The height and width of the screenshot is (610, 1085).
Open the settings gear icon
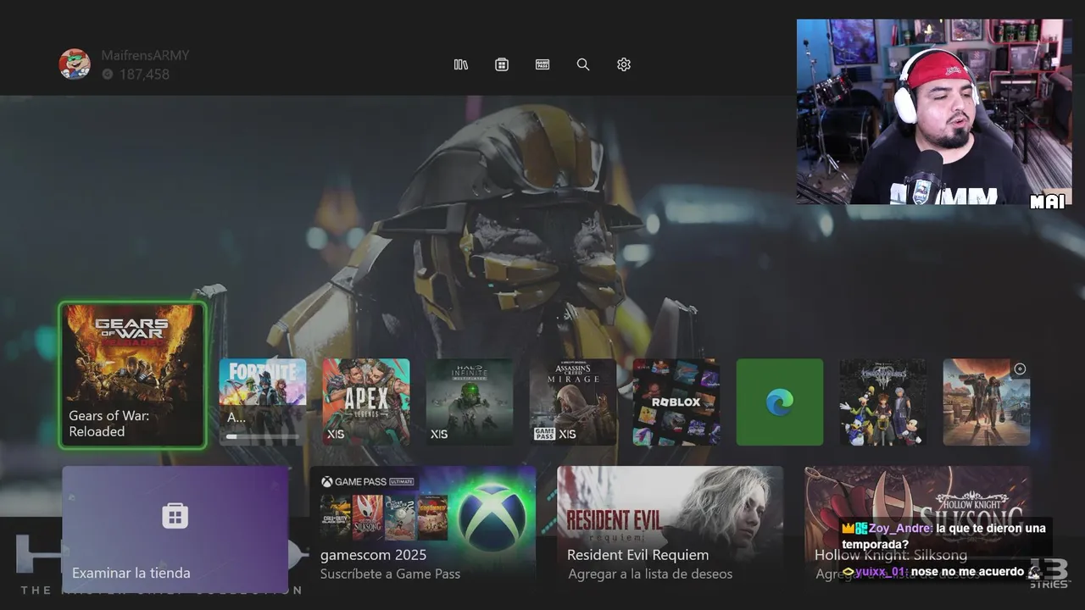(x=624, y=64)
